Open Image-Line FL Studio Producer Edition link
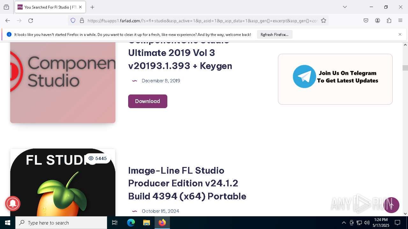408x229 pixels. (187, 183)
